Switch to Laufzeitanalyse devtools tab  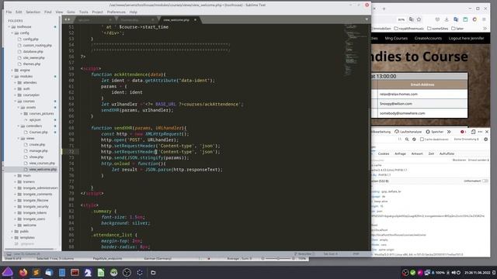[408, 132]
